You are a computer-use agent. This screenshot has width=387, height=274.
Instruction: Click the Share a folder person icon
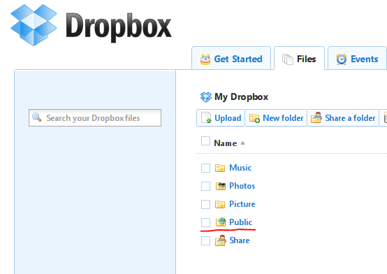pos(316,117)
